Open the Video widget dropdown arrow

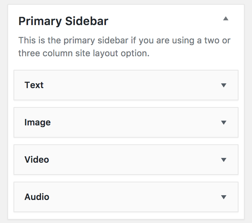point(224,160)
